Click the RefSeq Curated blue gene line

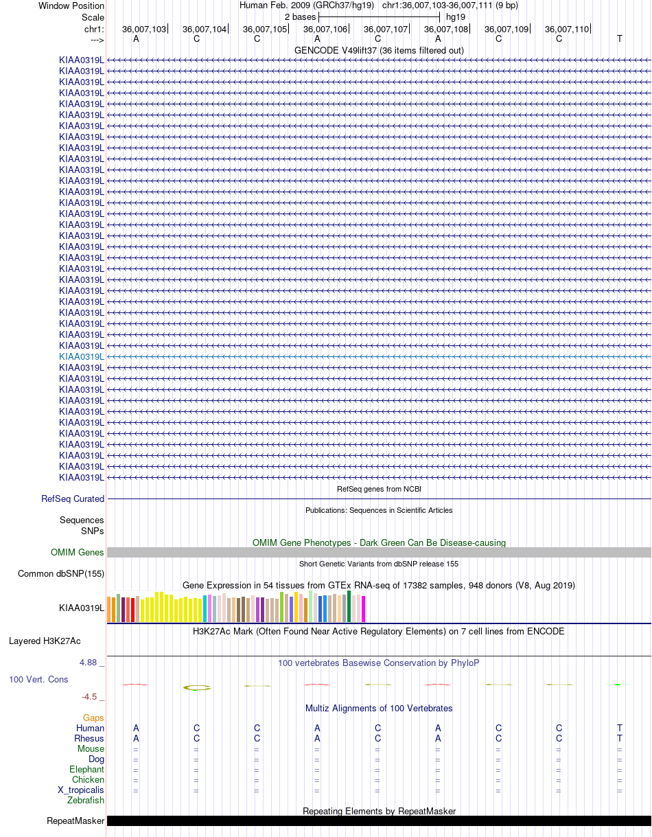[379, 499]
